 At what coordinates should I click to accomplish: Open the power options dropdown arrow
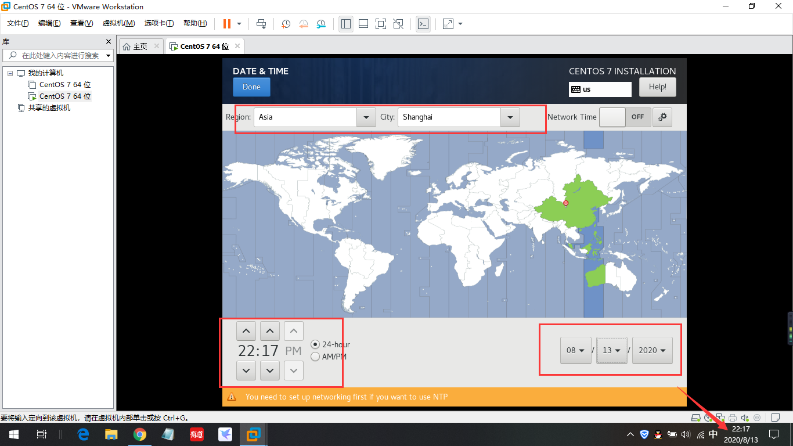[239, 24]
